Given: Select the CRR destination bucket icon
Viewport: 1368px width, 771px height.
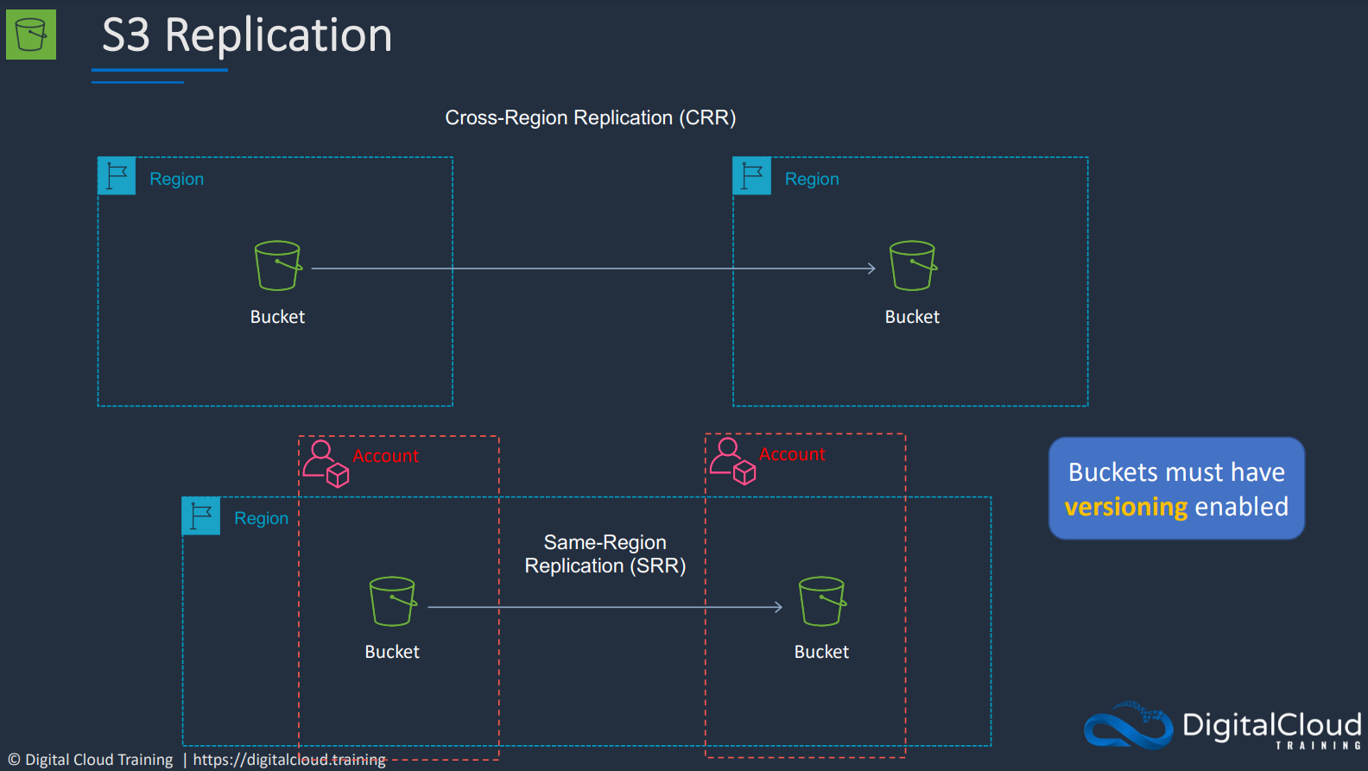Looking at the screenshot, I should pyautogui.click(x=914, y=265).
